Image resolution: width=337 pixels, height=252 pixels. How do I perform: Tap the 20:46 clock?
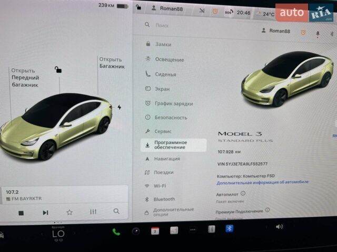243,13
